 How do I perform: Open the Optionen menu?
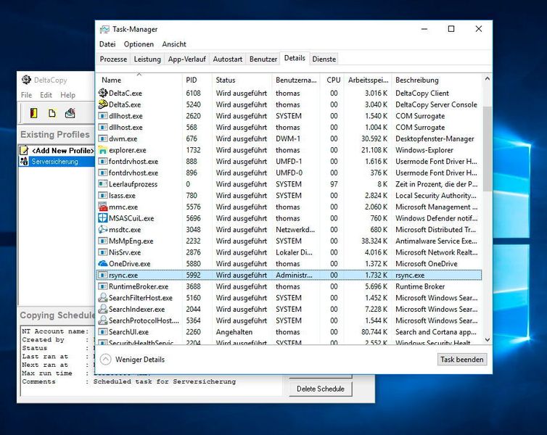pyautogui.click(x=139, y=44)
